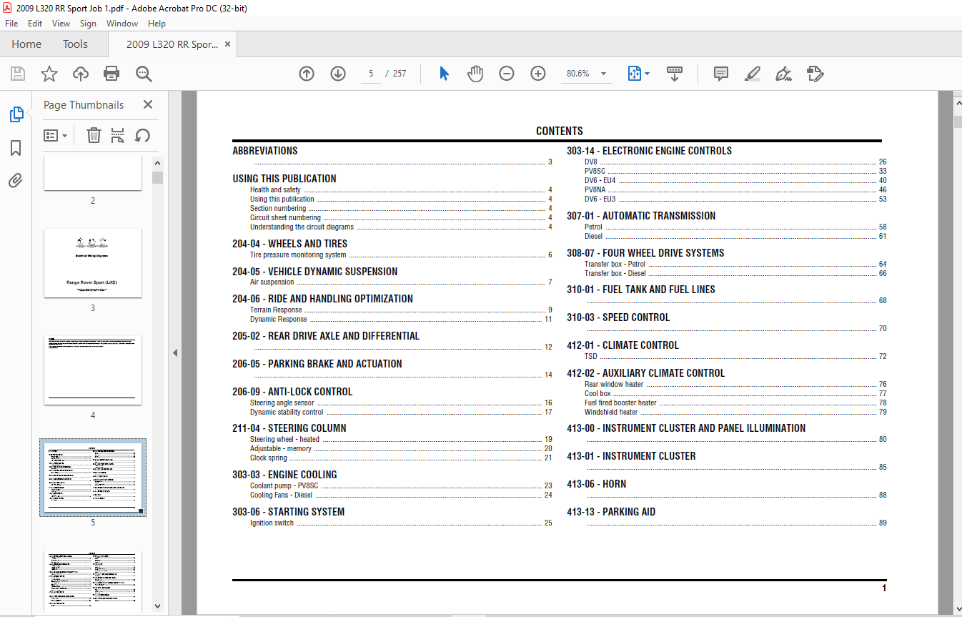Open the thumbnails options dropdown menu
Viewport: 962px width, 617px height.
pyautogui.click(x=56, y=135)
